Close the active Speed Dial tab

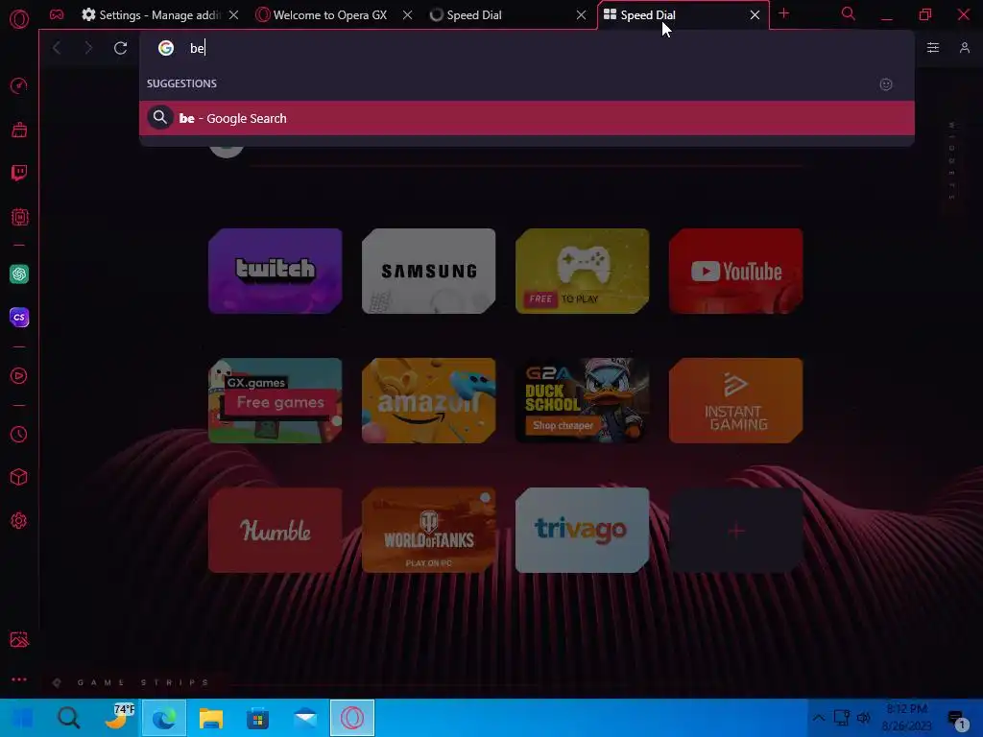(x=755, y=15)
